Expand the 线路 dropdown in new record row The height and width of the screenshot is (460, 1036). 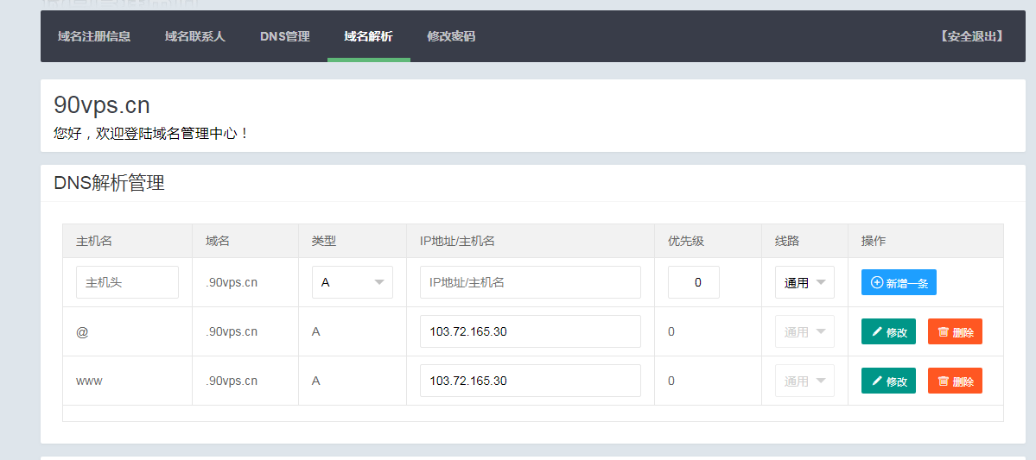click(x=804, y=282)
